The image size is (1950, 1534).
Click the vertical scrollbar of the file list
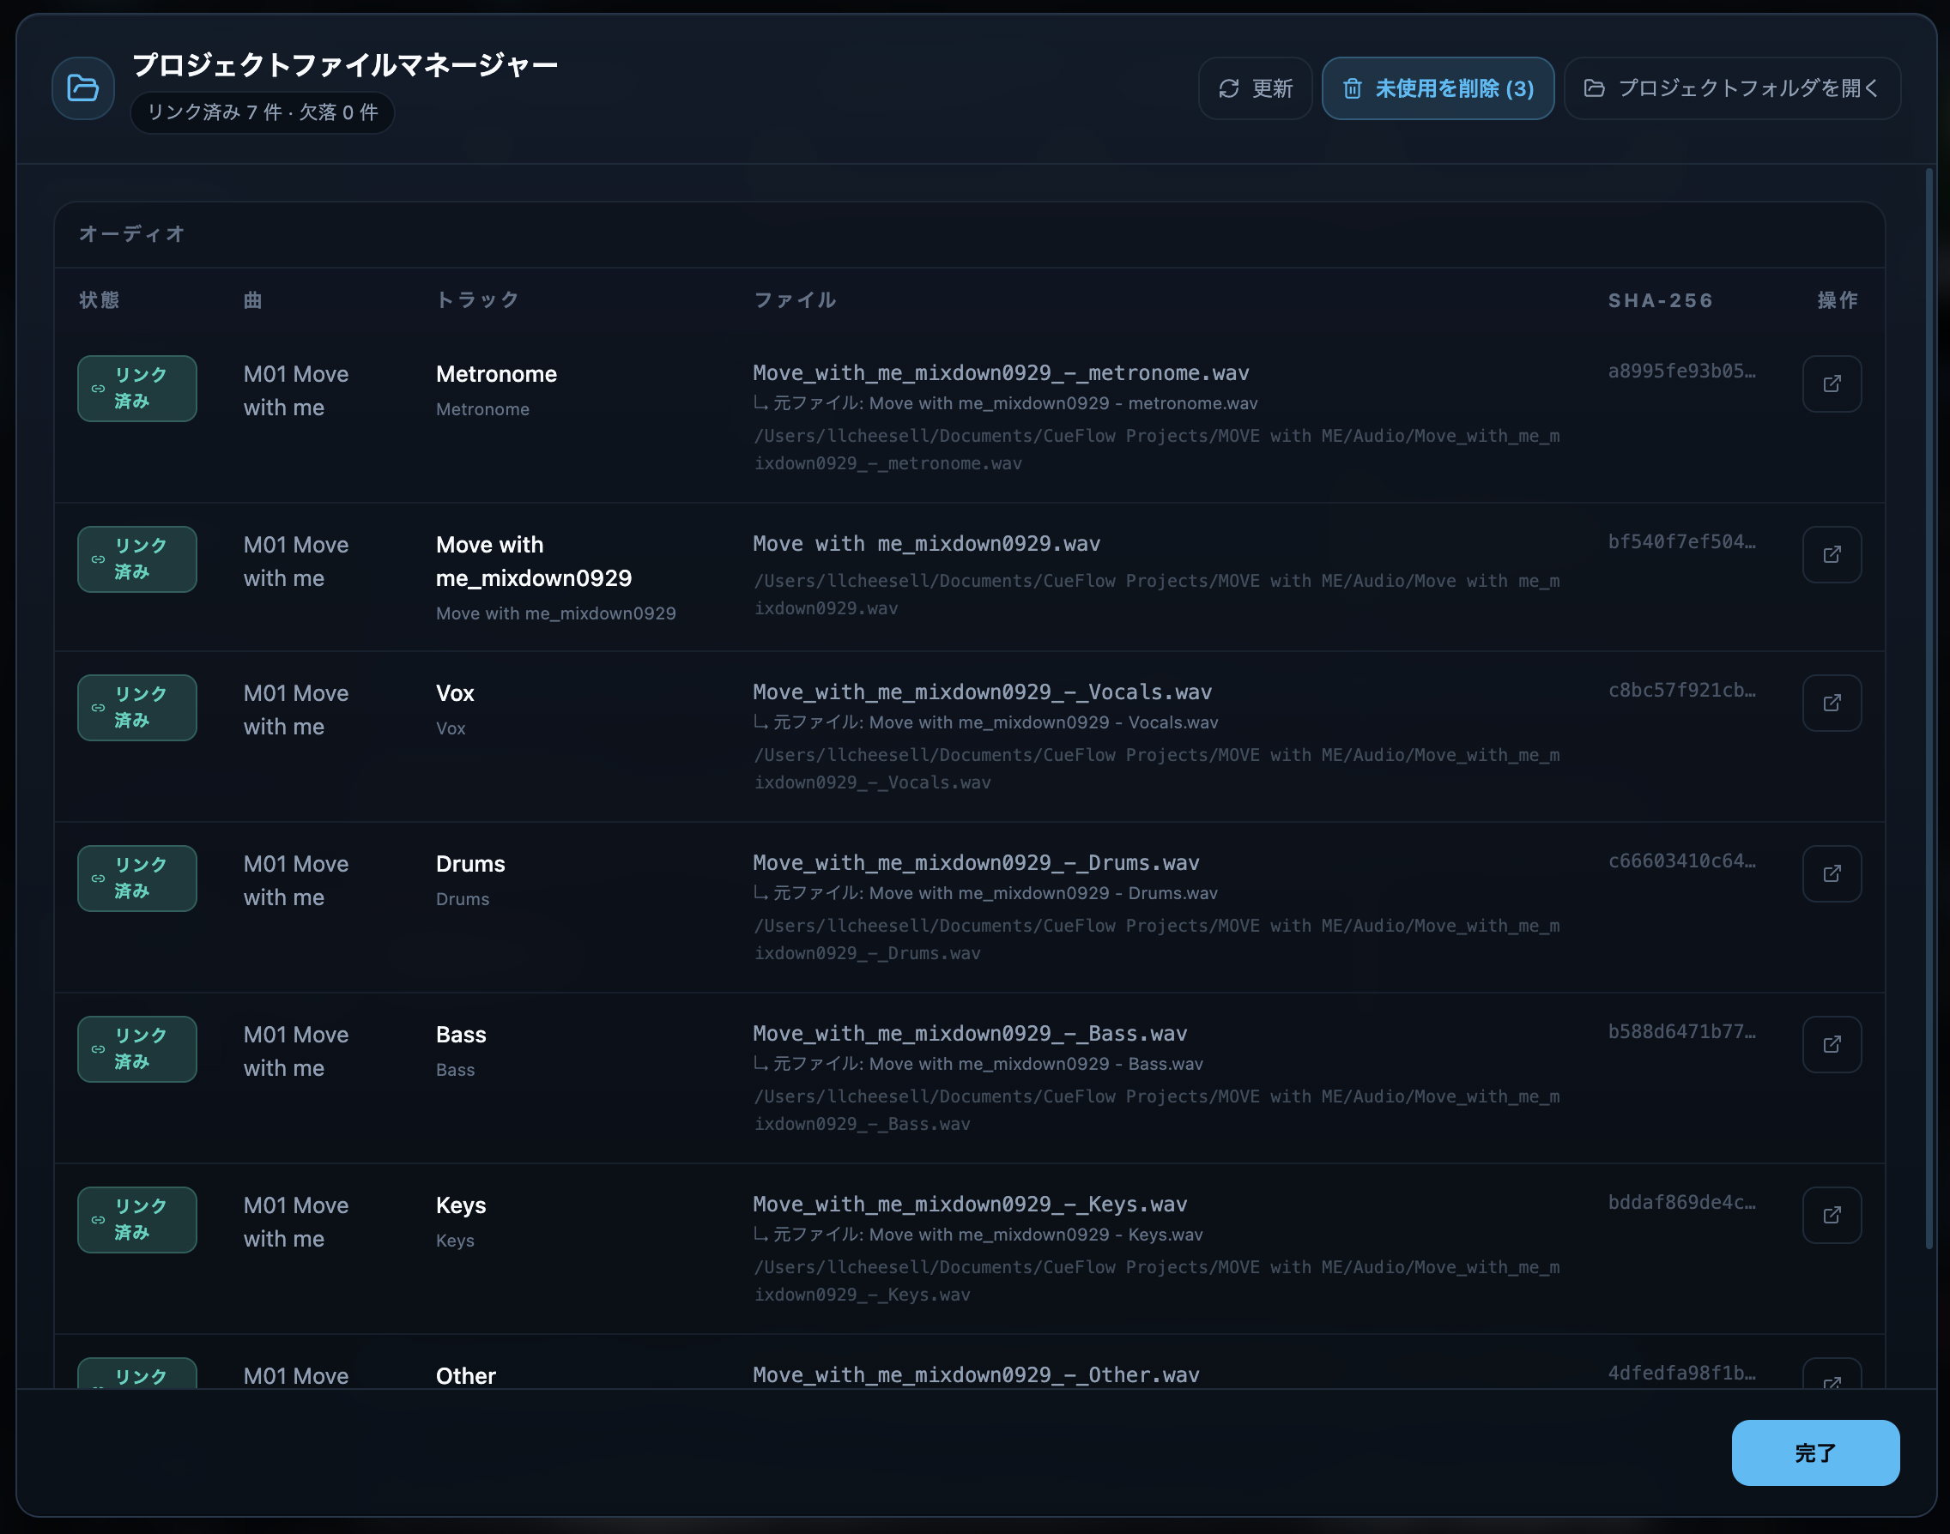tap(1929, 708)
